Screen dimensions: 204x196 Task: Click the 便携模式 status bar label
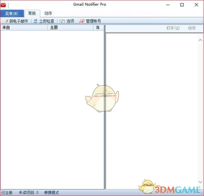[52, 193]
